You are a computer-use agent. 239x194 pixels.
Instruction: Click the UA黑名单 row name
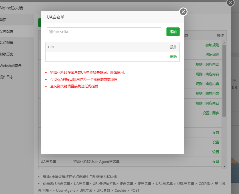coord(48,161)
